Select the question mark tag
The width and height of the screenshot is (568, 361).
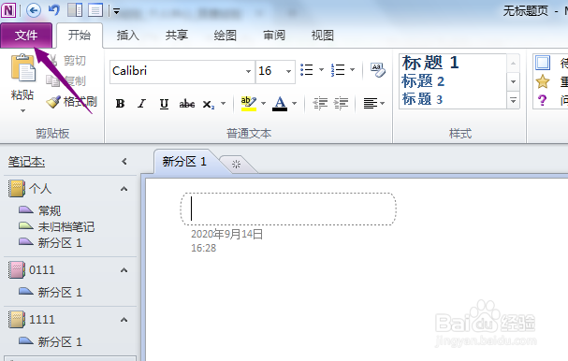[x=543, y=100]
